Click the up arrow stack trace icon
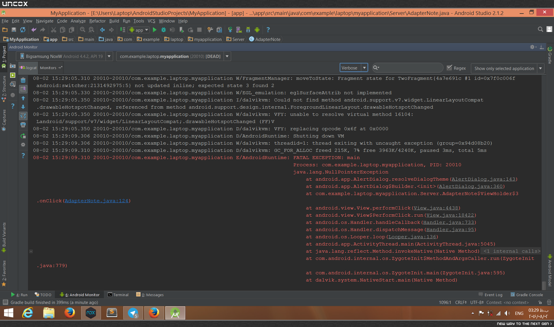 coord(23,98)
